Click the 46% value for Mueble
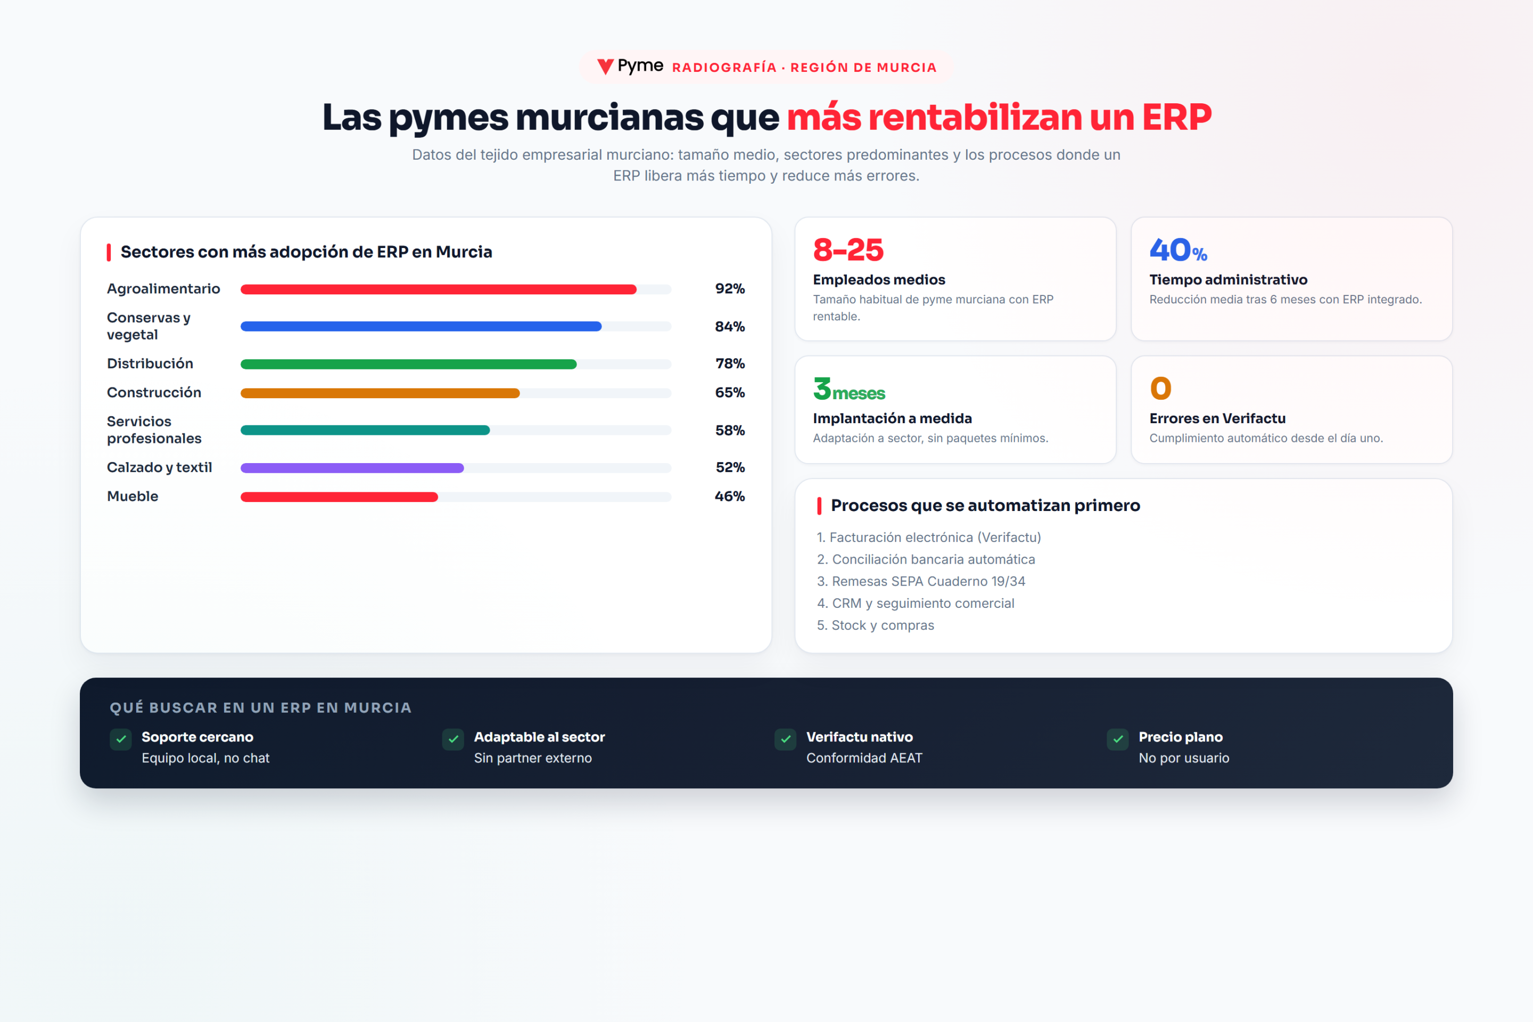Viewport: 1533px width, 1022px height. [730, 496]
